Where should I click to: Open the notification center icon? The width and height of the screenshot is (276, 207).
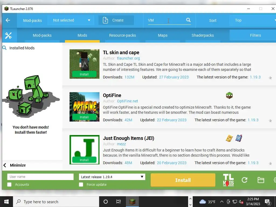[268, 202]
